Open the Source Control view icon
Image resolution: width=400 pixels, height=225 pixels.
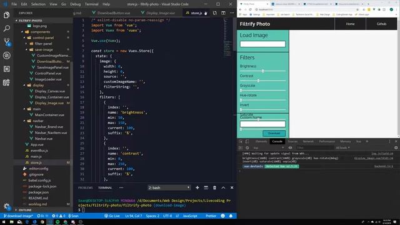(7, 42)
